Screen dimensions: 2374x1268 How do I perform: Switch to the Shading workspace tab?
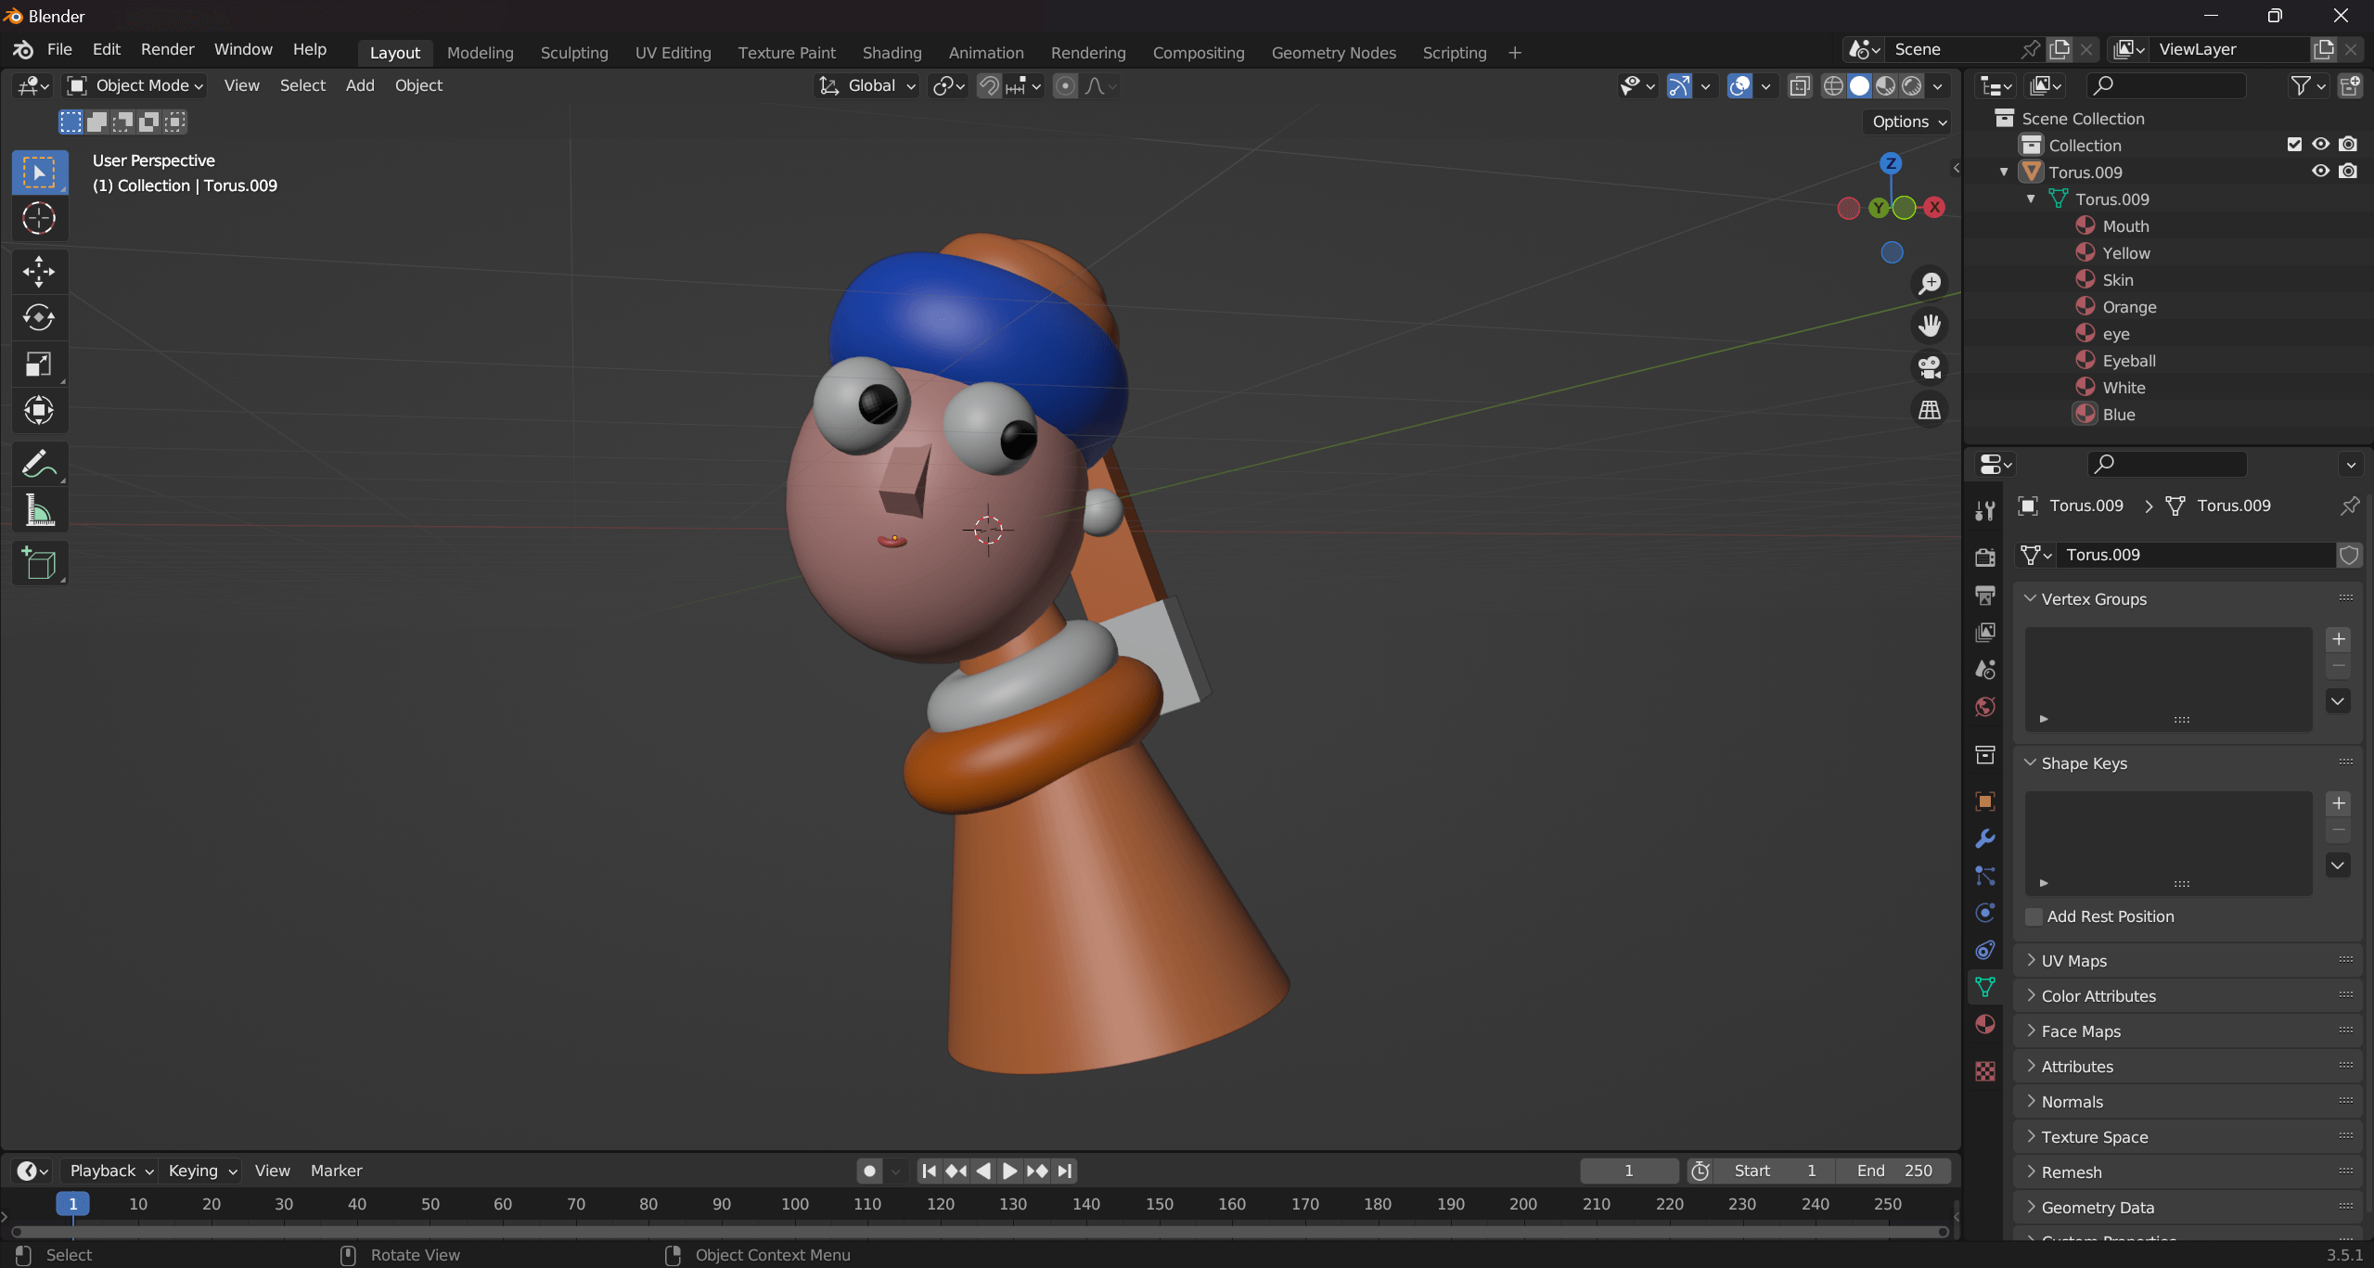tap(892, 53)
